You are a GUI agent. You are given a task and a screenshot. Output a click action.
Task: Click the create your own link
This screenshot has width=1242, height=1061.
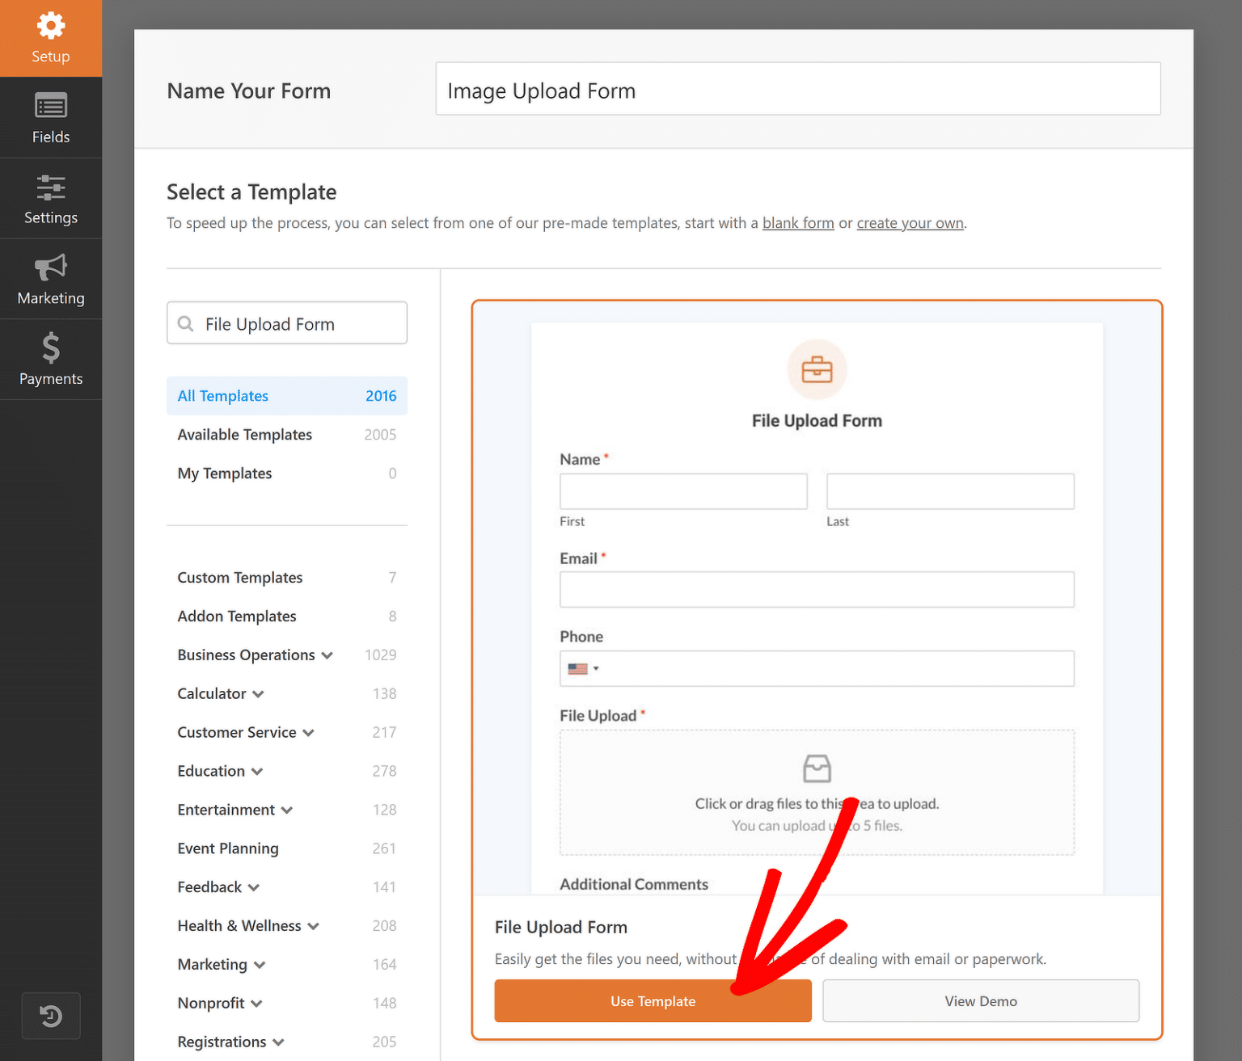[910, 223]
